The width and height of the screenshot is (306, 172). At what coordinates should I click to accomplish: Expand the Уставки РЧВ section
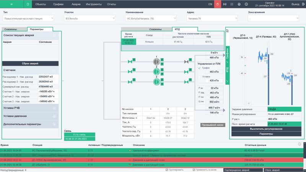click(54, 108)
